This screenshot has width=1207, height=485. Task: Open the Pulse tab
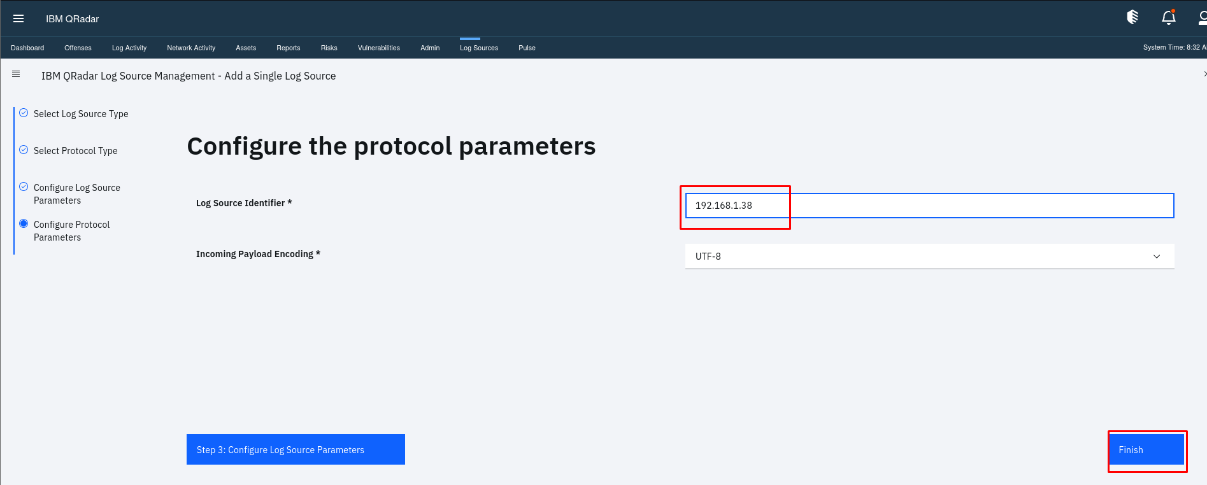[527, 48]
